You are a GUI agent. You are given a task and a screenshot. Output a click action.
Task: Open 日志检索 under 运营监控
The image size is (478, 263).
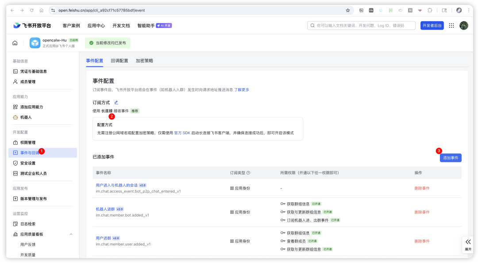28,224
